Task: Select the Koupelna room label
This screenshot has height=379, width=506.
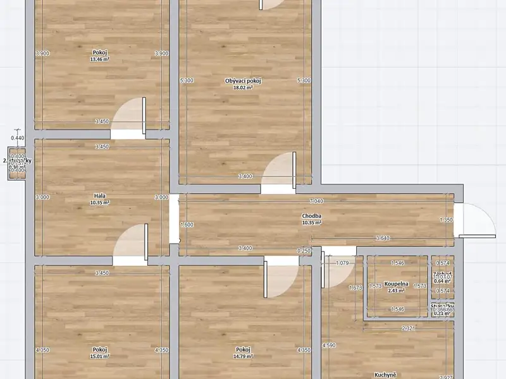Action: (397, 284)
